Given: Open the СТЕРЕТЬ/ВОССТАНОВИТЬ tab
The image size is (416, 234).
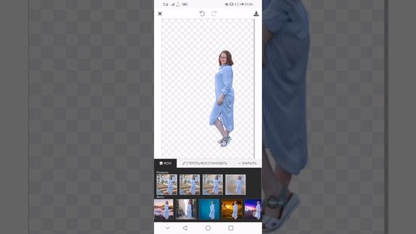Looking at the screenshot, I should pyautogui.click(x=205, y=163).
